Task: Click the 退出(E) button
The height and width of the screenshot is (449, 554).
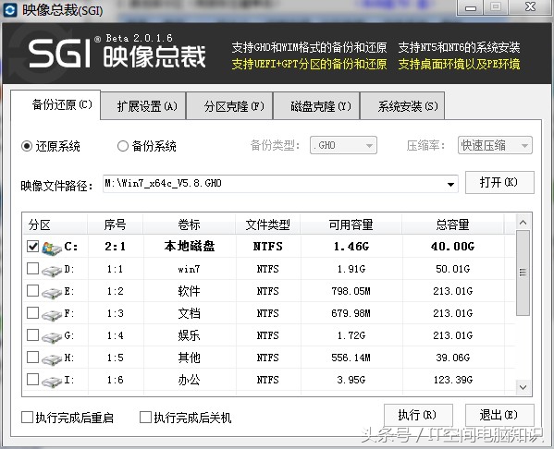Action: pyautogui.click(x=499, y=415)
